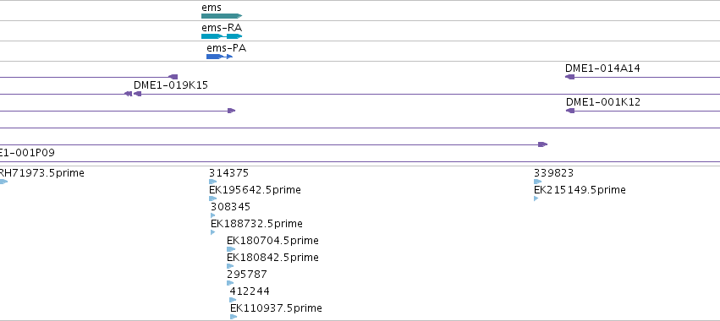Open the DME1-019K15 label

171,85
